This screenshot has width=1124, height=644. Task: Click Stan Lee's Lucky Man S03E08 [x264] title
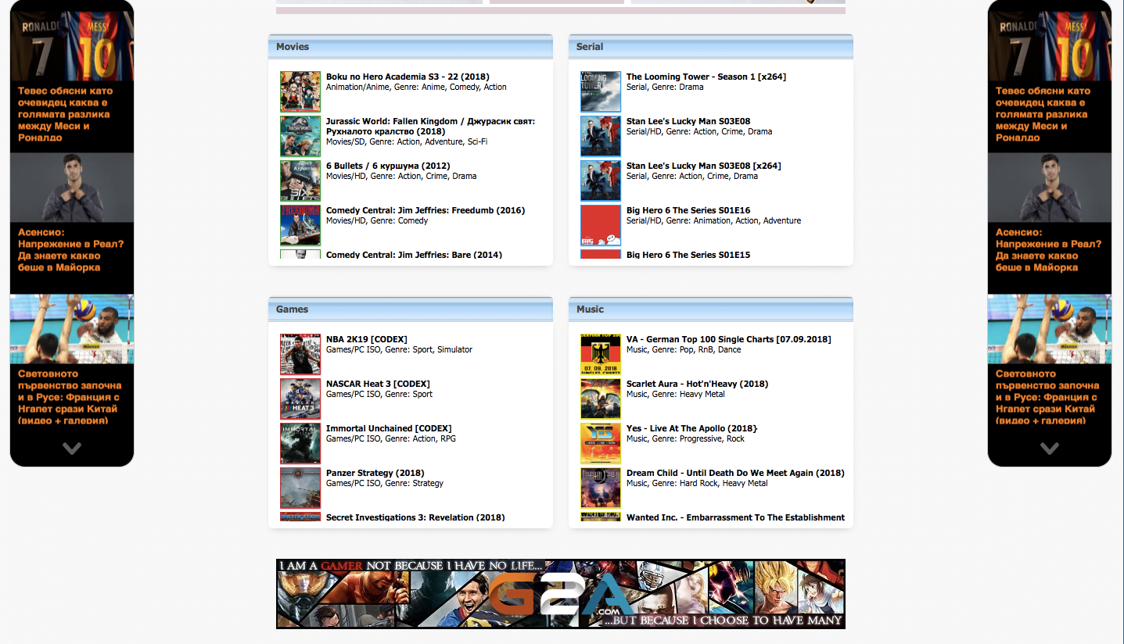click(x=704, y=166)
